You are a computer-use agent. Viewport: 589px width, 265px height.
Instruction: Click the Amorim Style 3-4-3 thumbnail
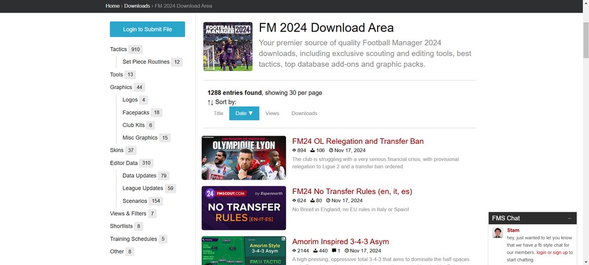point(244,251)
